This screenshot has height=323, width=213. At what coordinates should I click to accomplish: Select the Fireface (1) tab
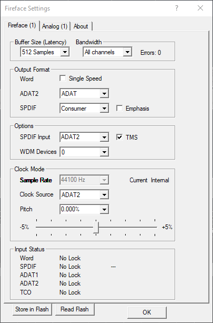(22, 25)
